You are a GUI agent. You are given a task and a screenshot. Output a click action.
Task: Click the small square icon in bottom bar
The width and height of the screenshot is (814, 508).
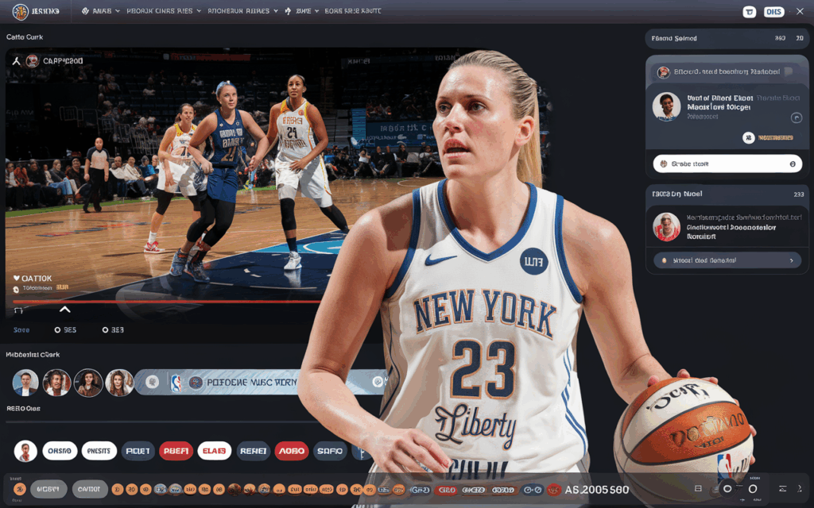coord(698,488)
